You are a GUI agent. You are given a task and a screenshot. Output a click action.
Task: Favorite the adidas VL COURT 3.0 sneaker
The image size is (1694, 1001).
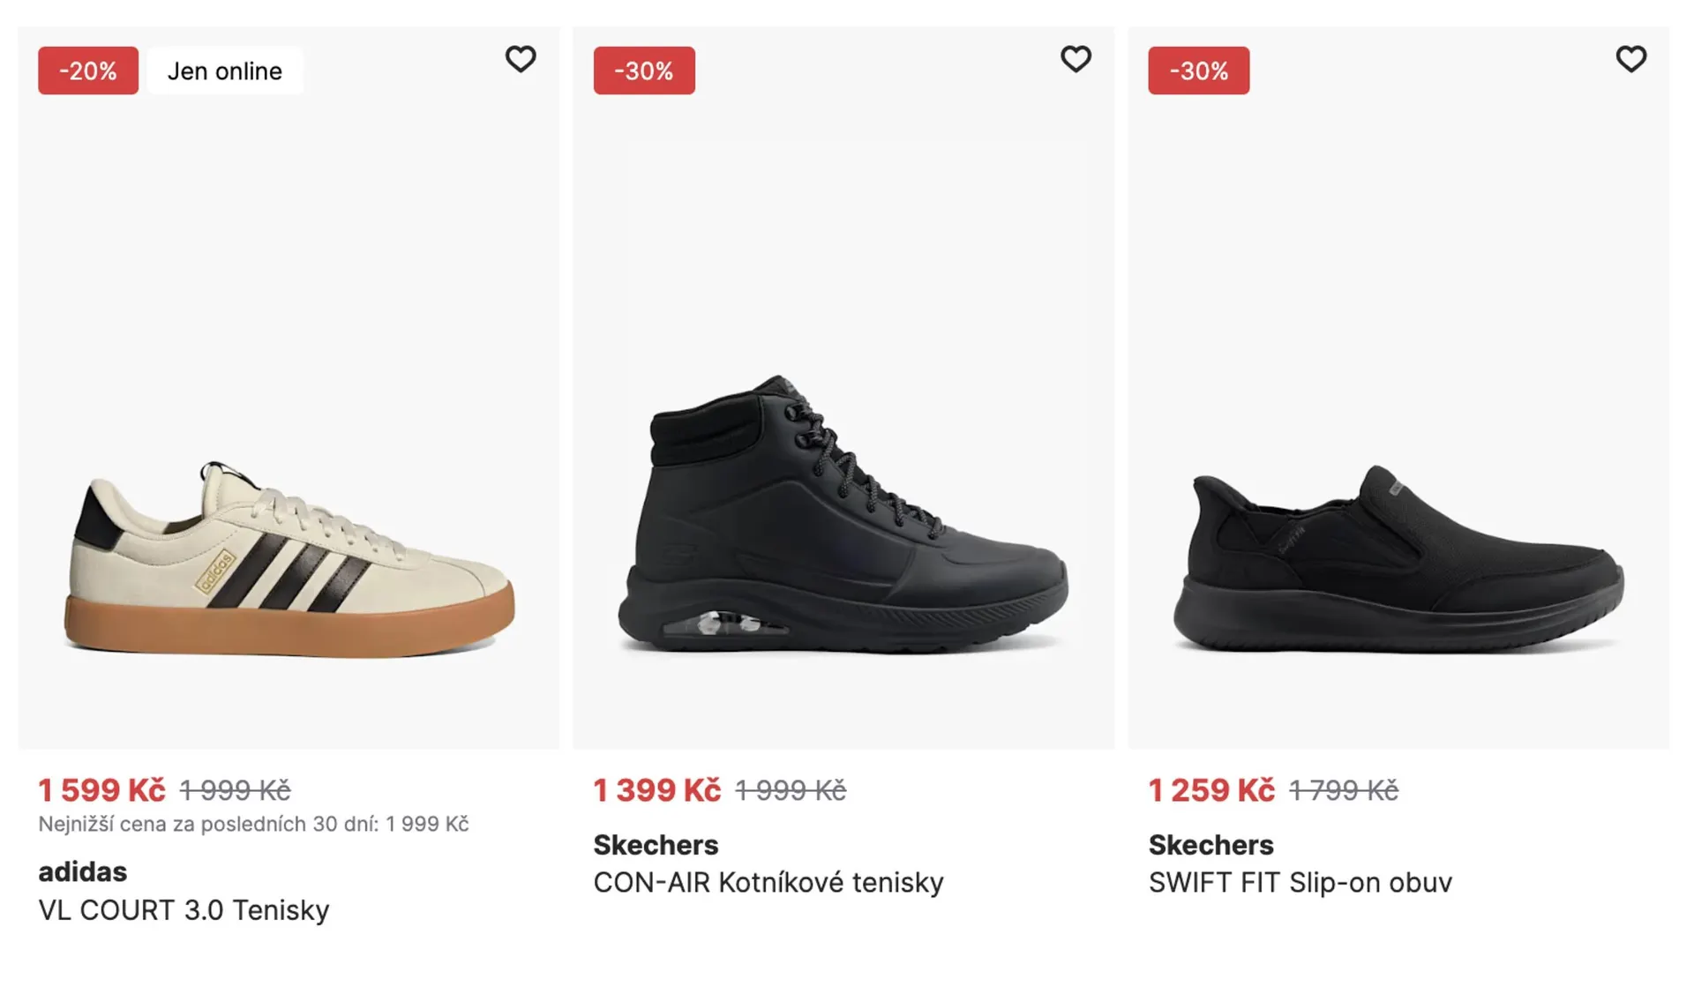[x=521, y=59]
